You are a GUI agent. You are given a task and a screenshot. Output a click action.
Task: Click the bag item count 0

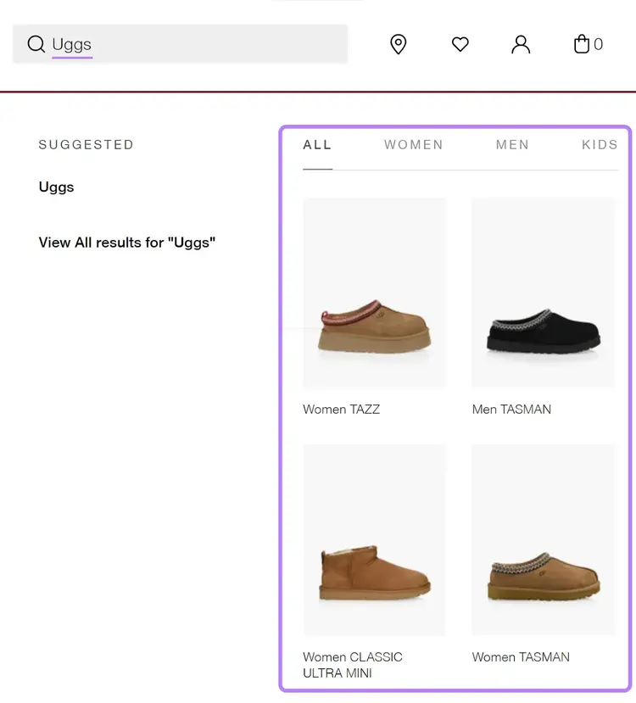coord(599,44)
